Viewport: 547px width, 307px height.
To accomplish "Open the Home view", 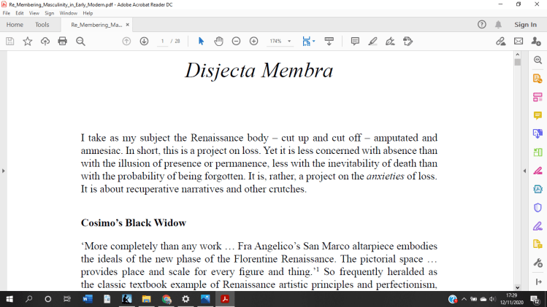I will (15, 25).
